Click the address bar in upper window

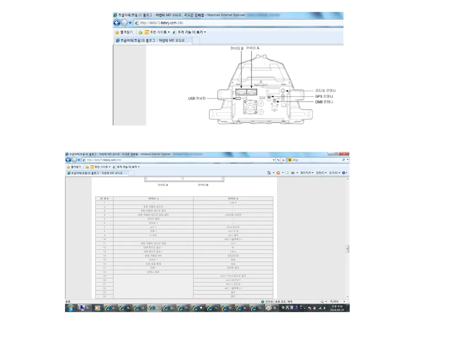pos(238,23)
